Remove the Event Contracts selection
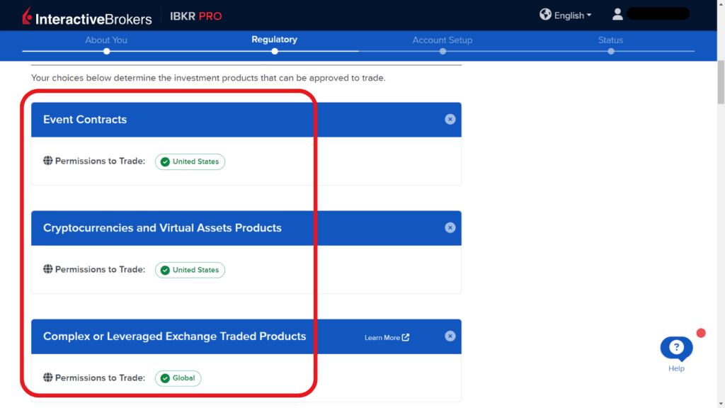The image size is (725, 408). pos(450,120)
